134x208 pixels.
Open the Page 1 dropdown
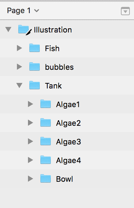pyautogui.click(x=23, y=11)
